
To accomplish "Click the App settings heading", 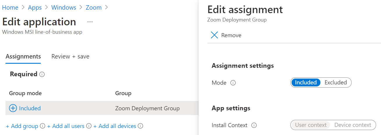I will point(231,108).
